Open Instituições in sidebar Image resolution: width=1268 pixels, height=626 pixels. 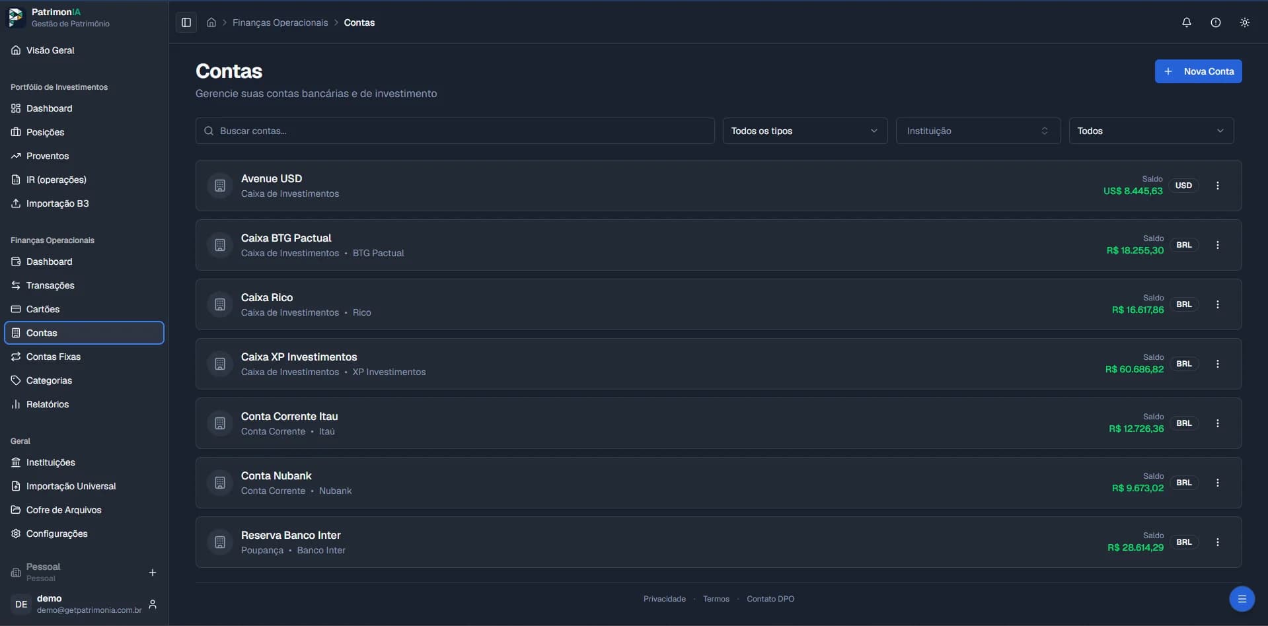84,462
